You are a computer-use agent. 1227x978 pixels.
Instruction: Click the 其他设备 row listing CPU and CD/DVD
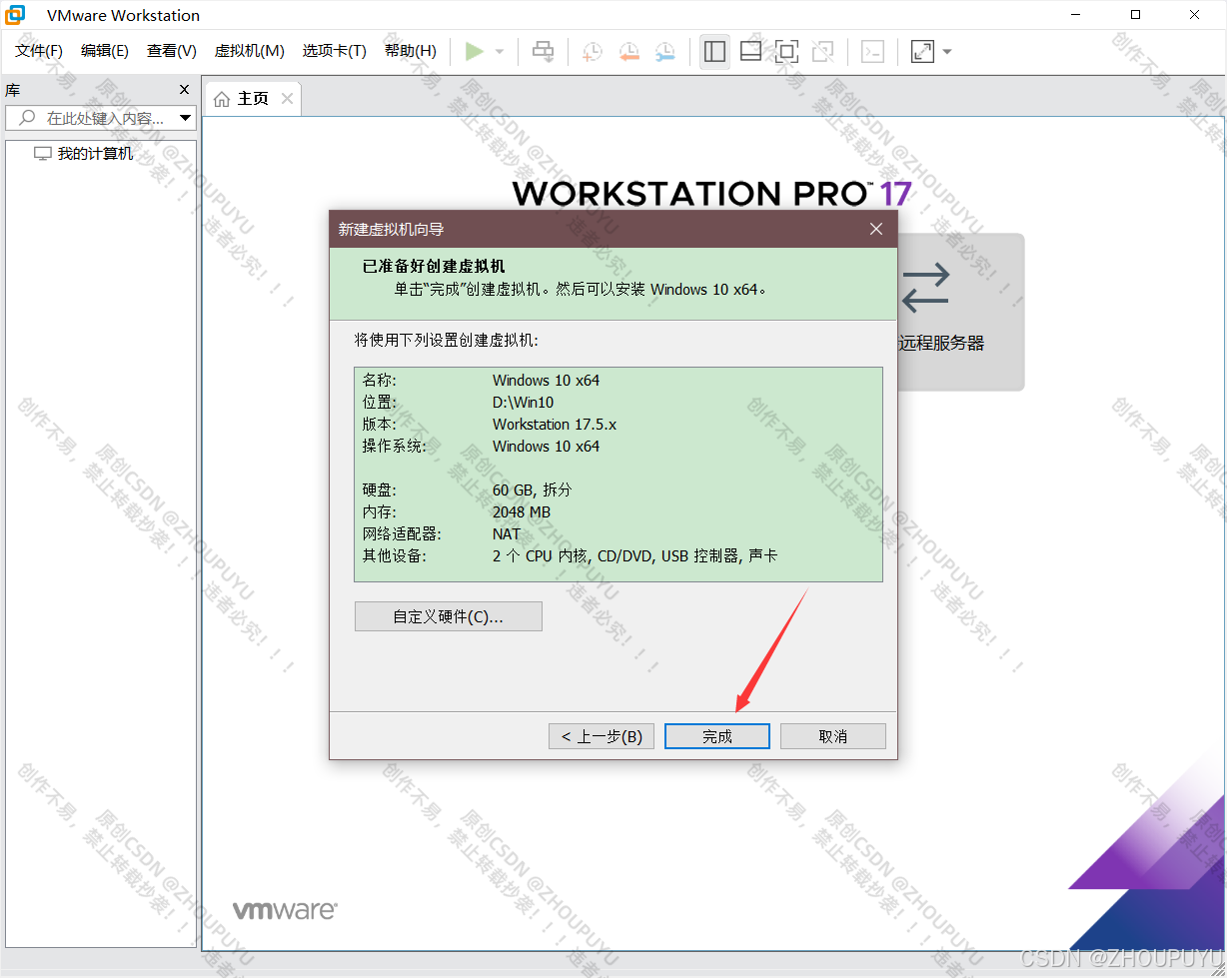570,555
